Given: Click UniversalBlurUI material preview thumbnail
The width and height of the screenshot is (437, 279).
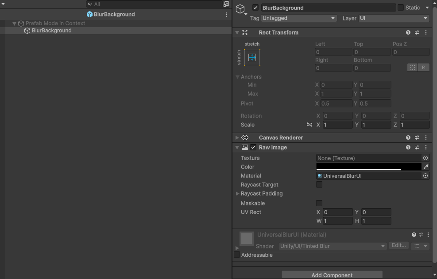Looking at the screenshot, I should pos(247,239).
